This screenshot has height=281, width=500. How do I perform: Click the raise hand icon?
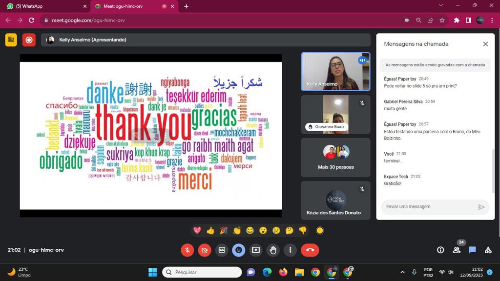coord(273,250)
